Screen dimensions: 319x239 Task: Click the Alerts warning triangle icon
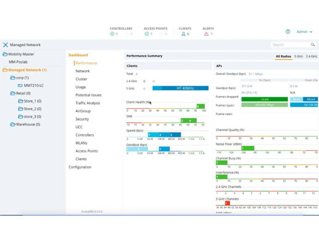(206, 34)
